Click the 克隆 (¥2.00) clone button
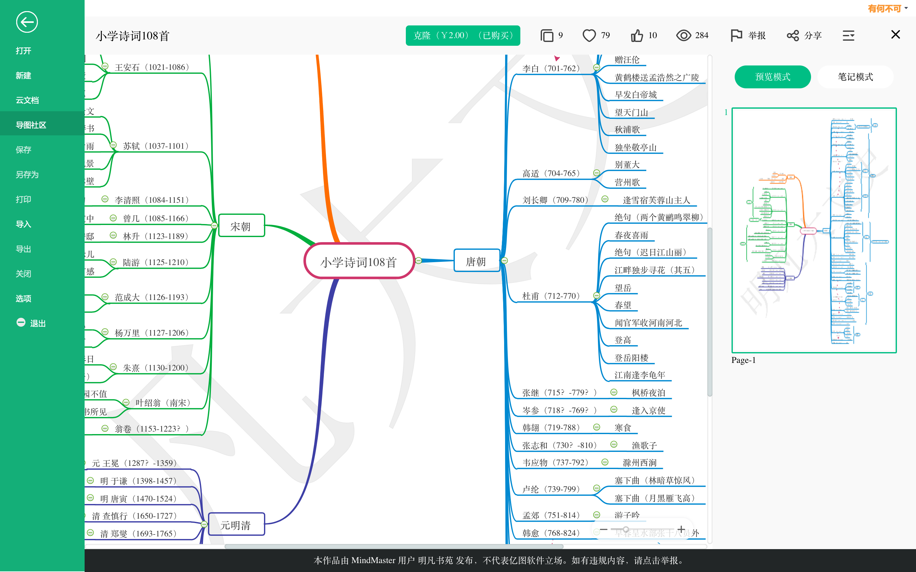This screenshot has height=572, width=916. (x=463, y=36)
